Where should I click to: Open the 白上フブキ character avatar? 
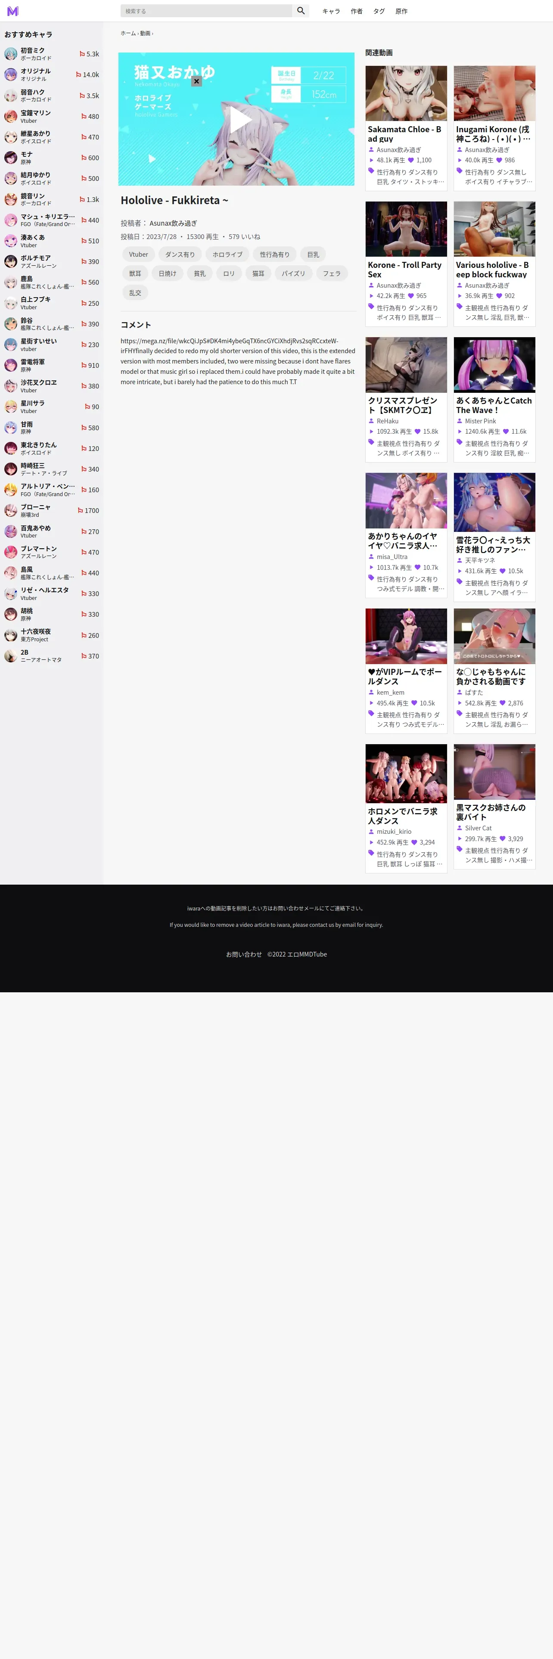pos(11,303)
